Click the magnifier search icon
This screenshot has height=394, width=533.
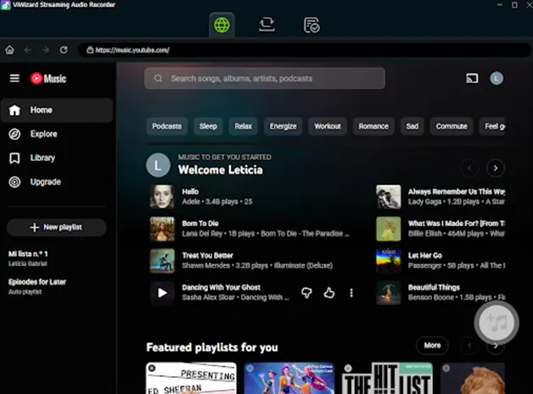pyautogui.click(x=158, y=79)
